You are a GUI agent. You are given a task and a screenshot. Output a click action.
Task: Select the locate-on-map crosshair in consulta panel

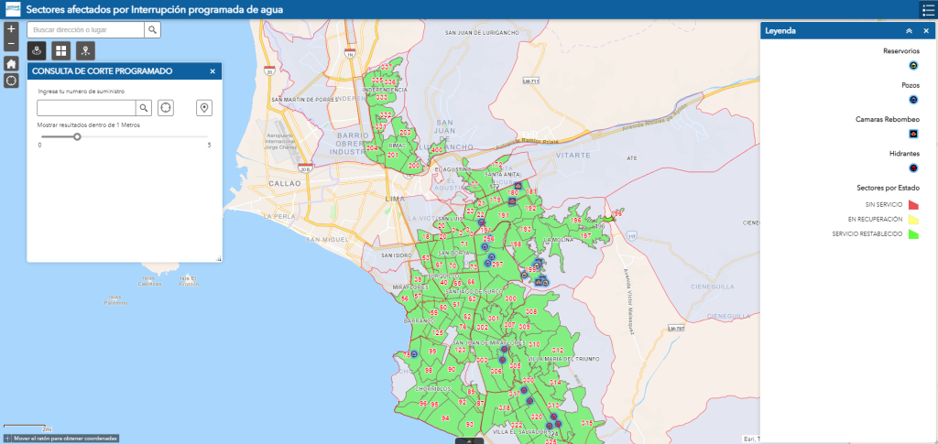click(166, 107)
